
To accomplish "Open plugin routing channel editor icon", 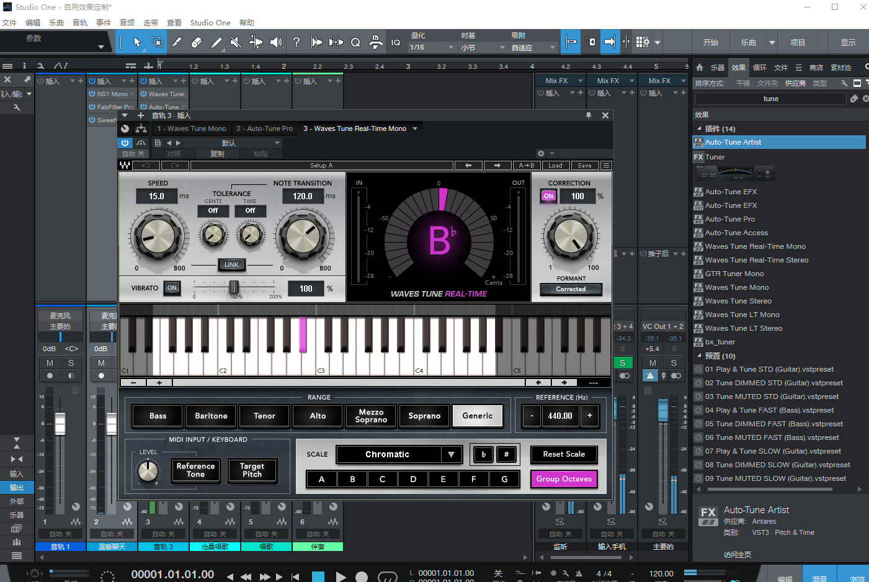I will [x=141, y=128].
